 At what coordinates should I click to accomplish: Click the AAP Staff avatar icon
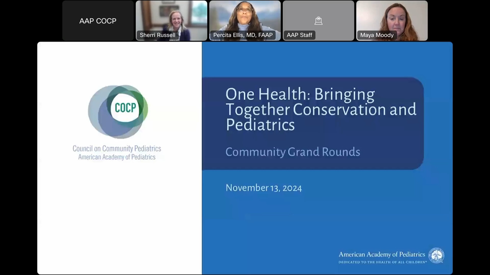pos(318,21)
